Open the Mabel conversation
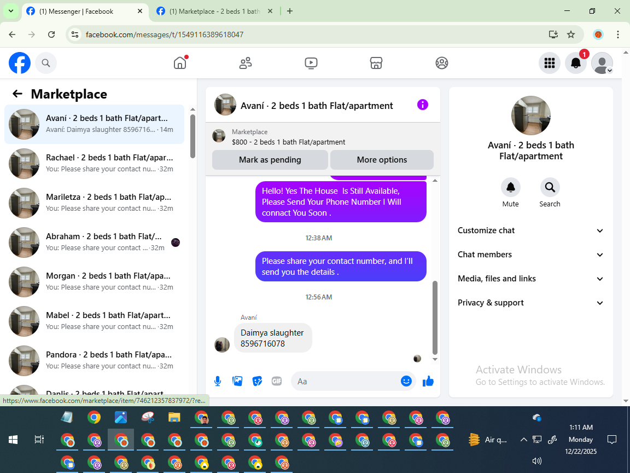 95,321
